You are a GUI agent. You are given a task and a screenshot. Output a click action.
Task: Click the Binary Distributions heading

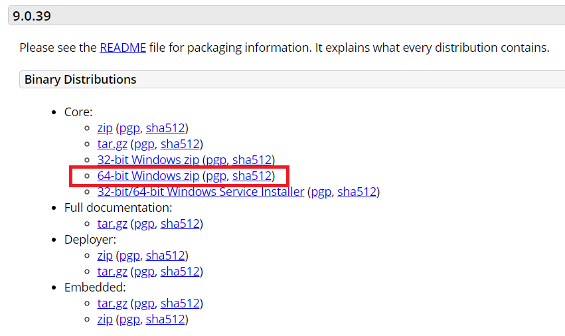click(80, 79)
